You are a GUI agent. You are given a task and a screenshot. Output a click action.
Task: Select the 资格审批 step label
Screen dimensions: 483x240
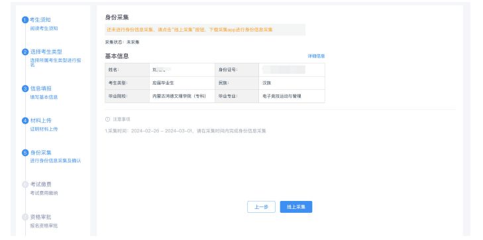pos(40,218)
